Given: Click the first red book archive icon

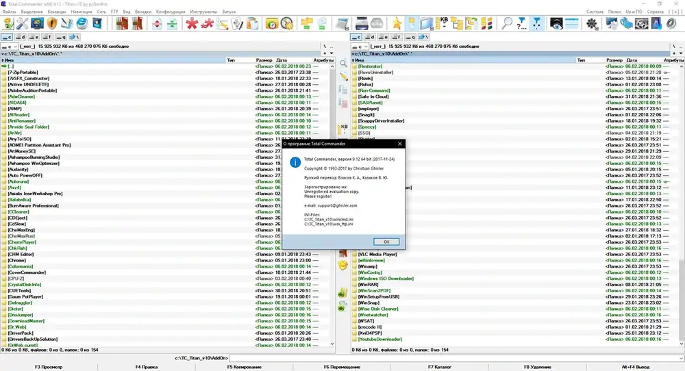Looking at the screenshot, I should tap(122, 23).
